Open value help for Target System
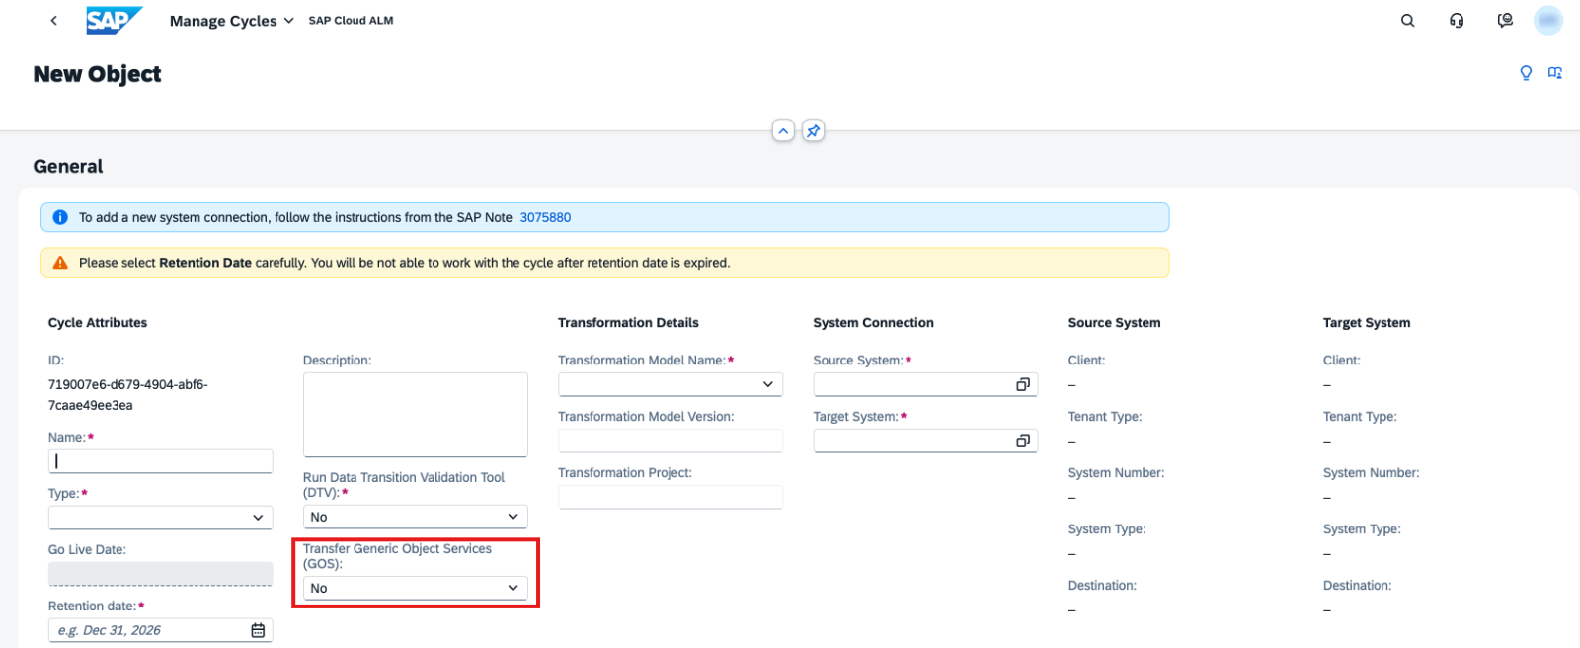The height and width of the screenshot is (648, 1580). pos(1023,441)
